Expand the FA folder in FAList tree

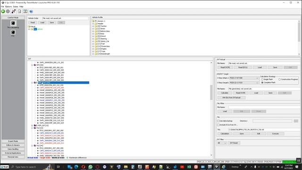[29, 29]
